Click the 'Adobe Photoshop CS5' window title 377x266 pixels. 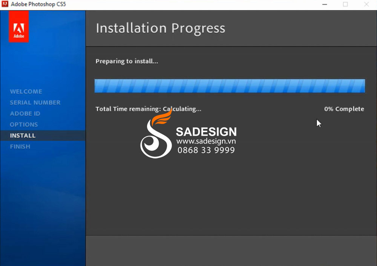coord(38,4)
